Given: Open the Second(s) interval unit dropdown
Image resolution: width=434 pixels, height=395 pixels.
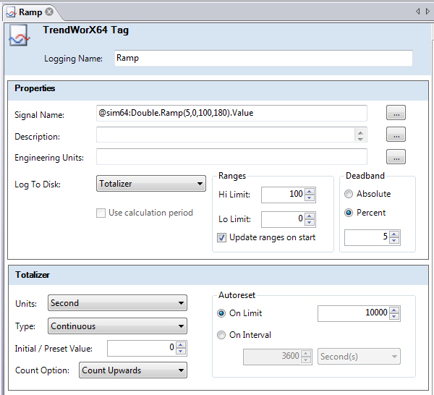Looking at the screenshot, I should (359, 356).
